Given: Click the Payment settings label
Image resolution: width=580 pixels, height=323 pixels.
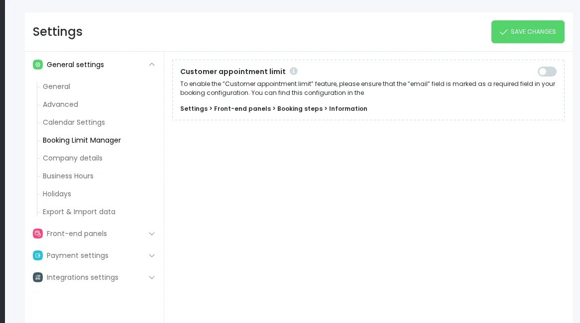Looking at the screenshot, I should point(77,255).
